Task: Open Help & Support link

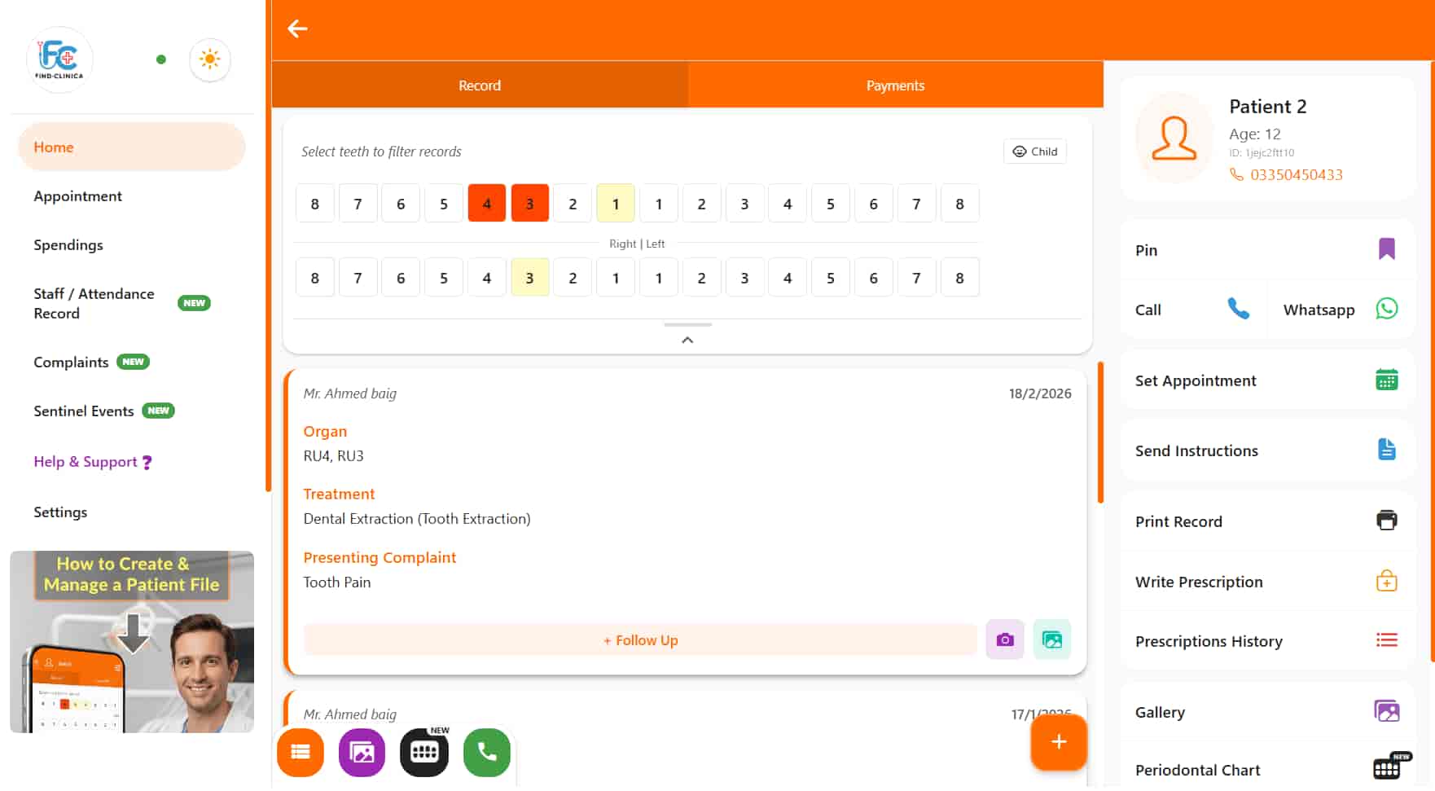Action: (x=93, y=462)
